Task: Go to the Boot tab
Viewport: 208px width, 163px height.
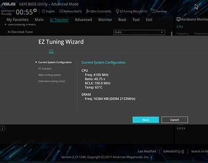Action: tap(122, 20)
